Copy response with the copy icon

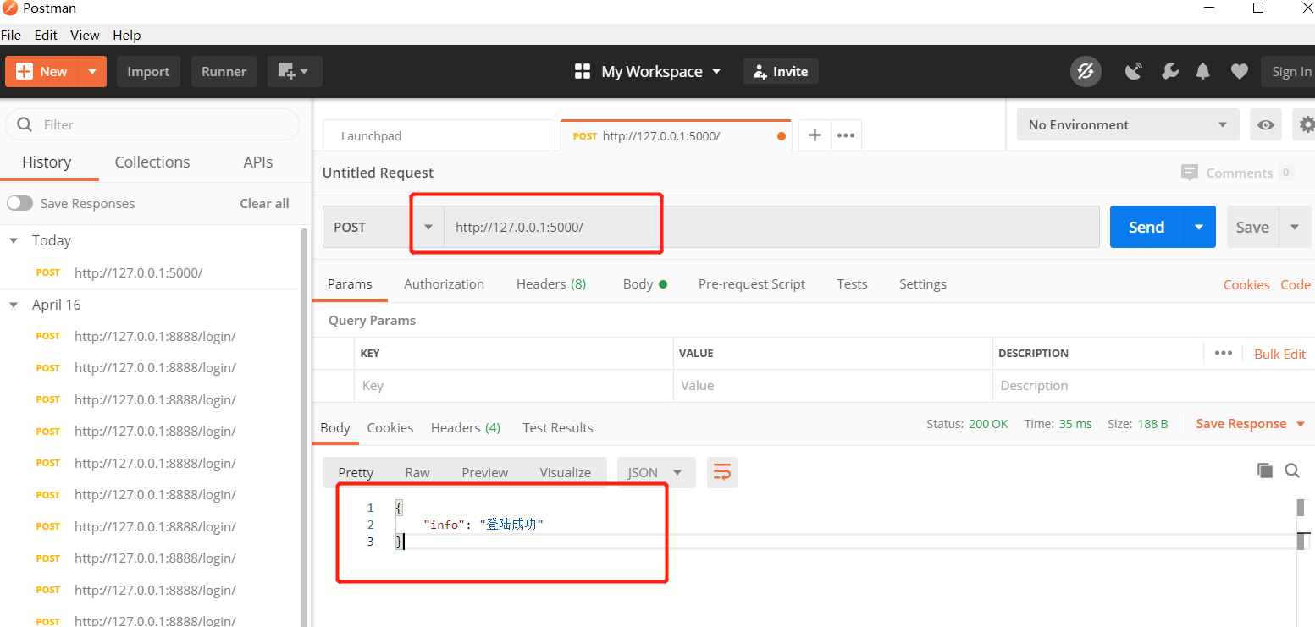tap(1265, 470)
